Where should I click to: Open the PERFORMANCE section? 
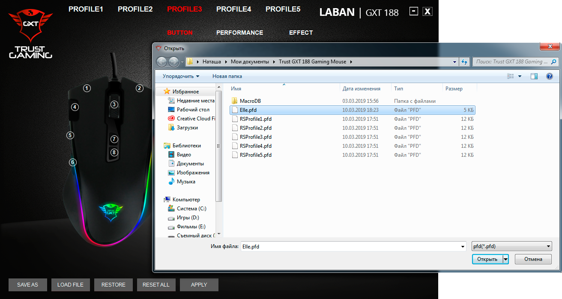tap(239, 33)
